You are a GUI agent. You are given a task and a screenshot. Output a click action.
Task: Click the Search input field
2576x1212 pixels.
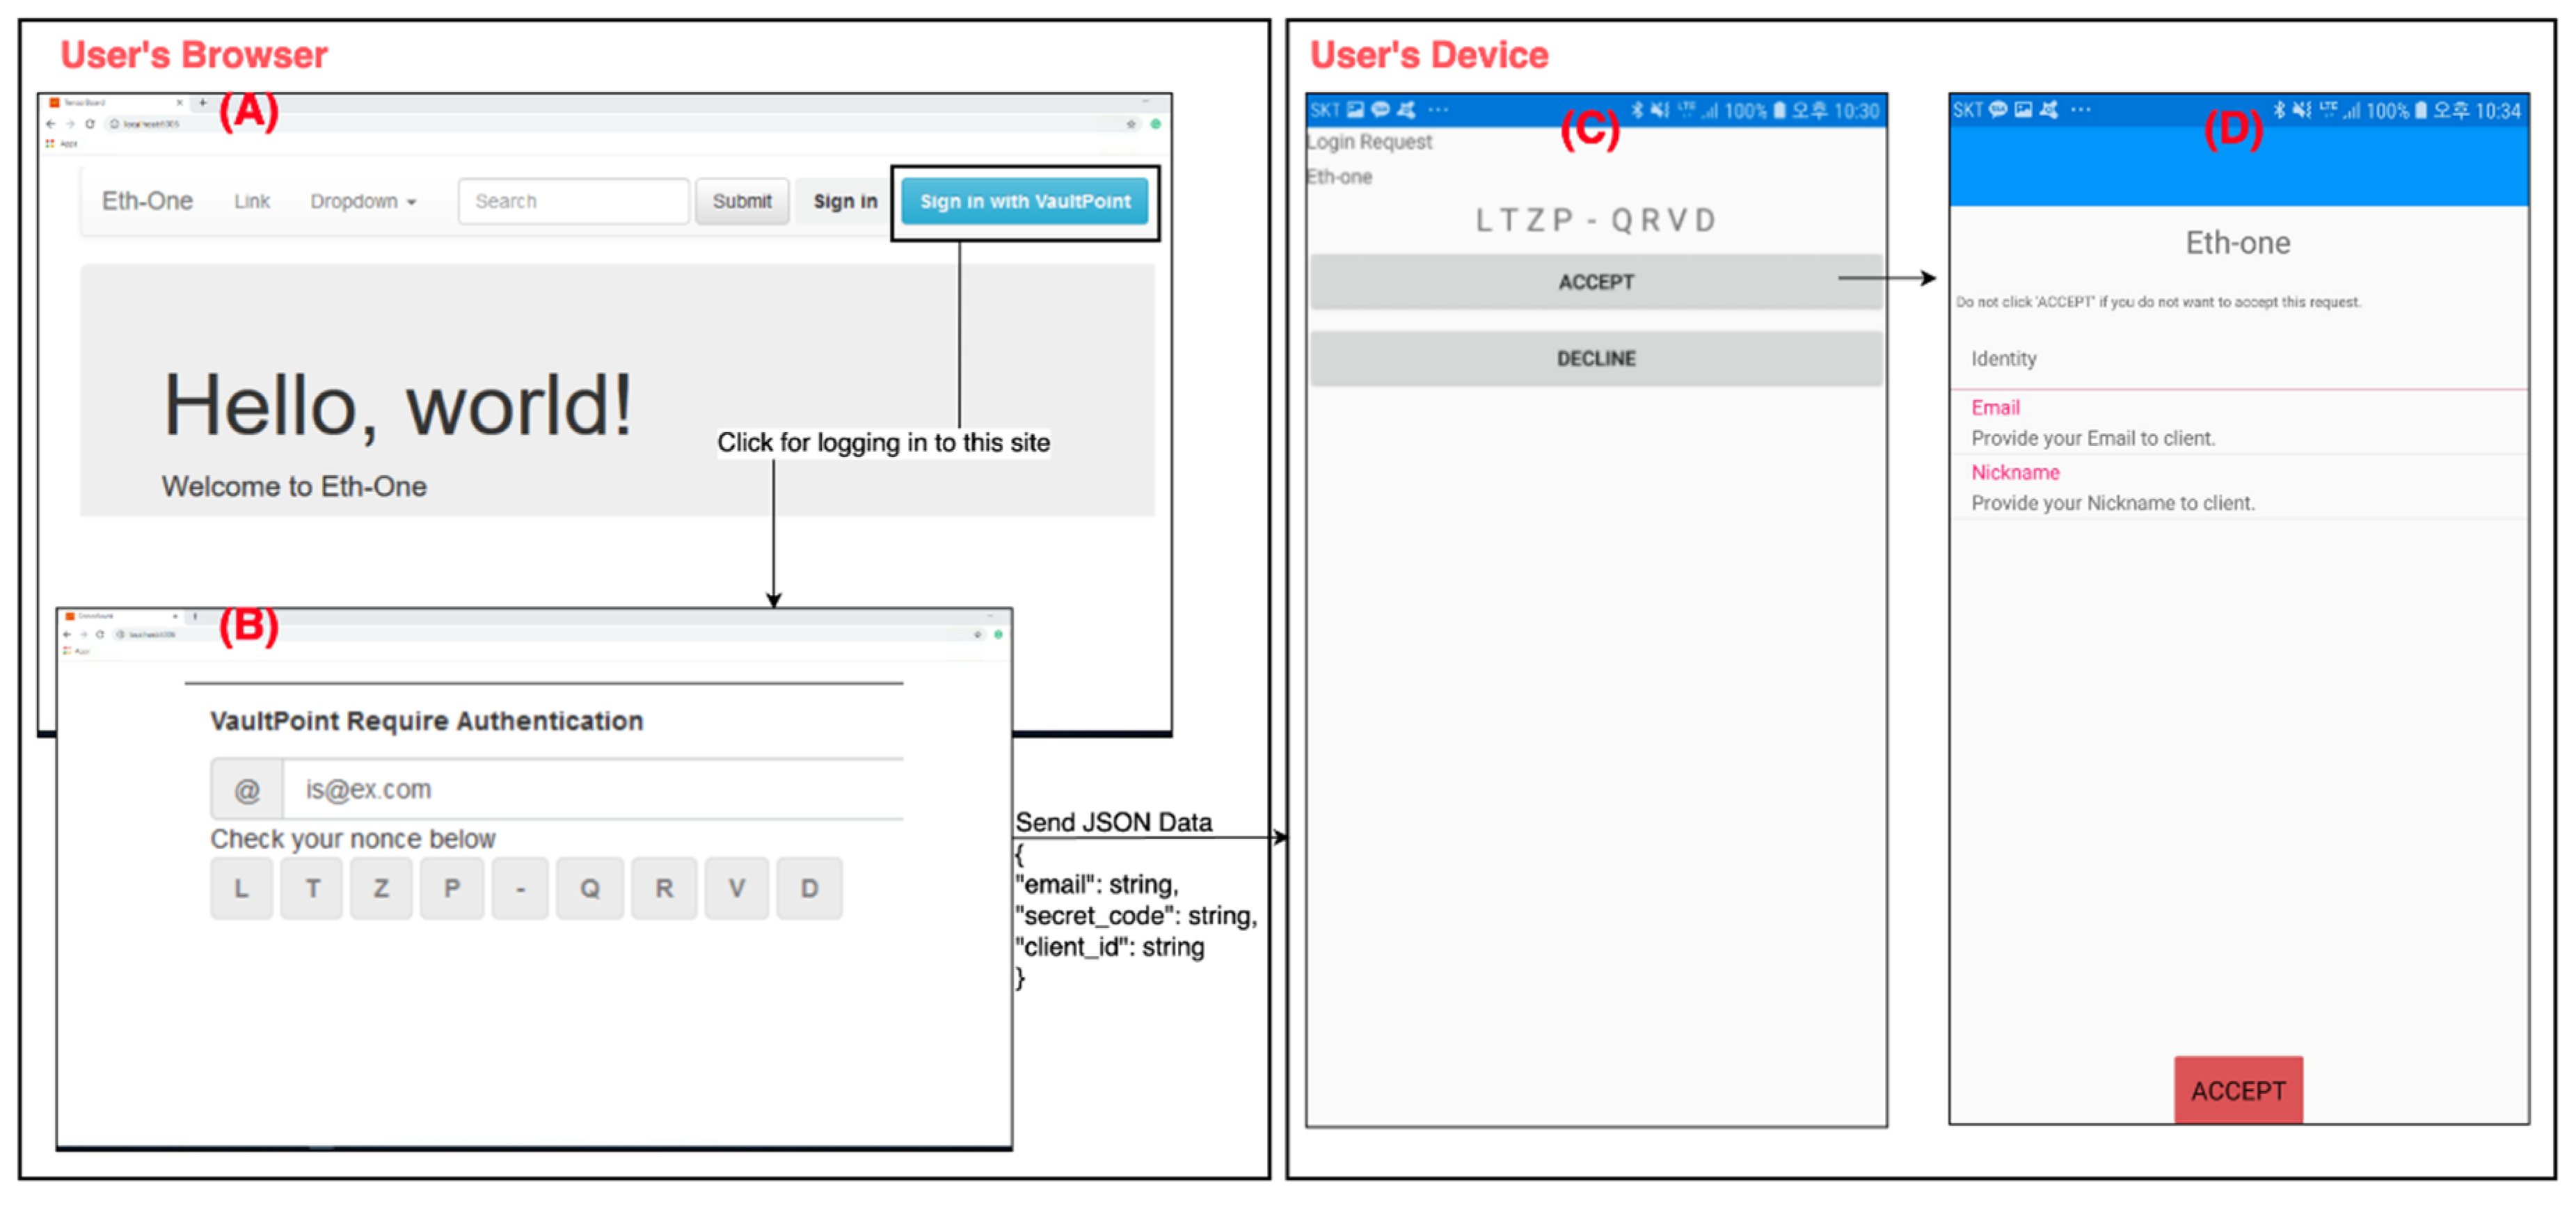tap(573, 202)
